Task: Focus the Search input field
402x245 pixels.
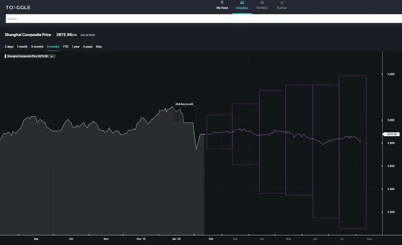Action: point(204,19)
